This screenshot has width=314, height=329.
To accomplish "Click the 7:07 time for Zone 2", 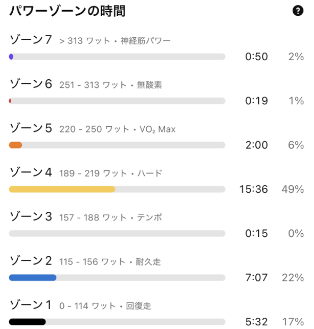I will [x=257, y=277].
